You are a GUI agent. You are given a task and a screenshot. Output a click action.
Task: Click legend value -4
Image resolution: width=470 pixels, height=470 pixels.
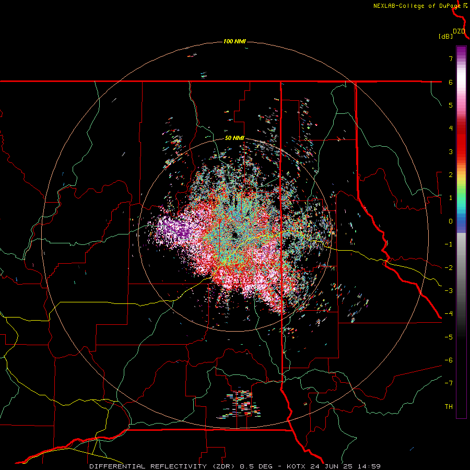(449, 314)
